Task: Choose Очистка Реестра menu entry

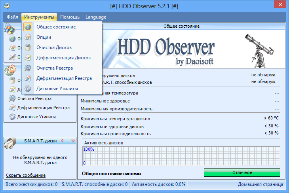Action: click(62, 68)
